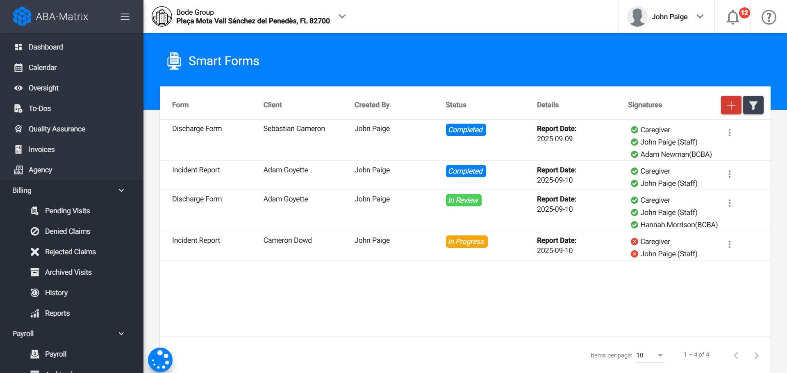
Task: Go to Dashboard in the sidebar
Action: [x=45, y=47]
